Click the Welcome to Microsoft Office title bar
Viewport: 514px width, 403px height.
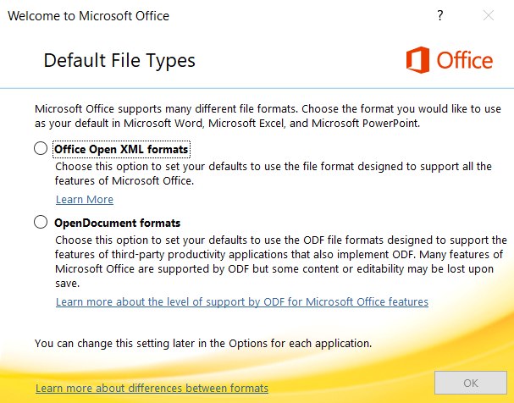click(x=89, y=16)
